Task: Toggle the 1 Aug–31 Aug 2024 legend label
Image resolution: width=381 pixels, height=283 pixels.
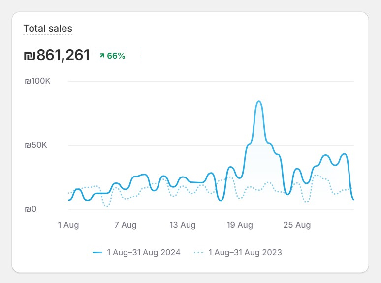Action: (x=143, y=252)
